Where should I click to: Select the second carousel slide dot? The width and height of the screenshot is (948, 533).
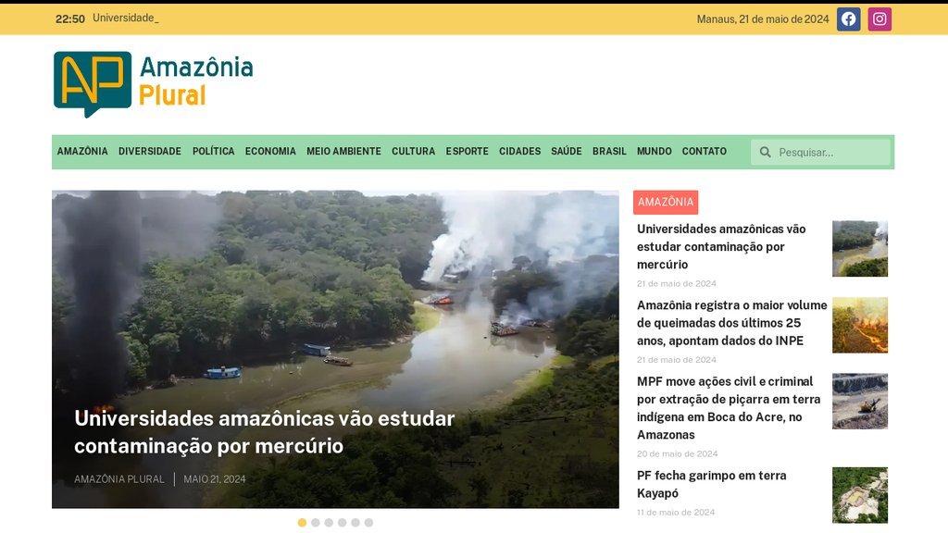tap(316, 523)
